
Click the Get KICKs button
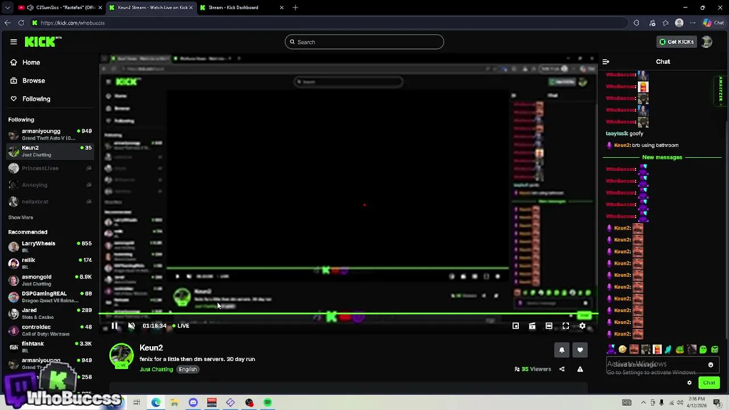click(677, 42)
